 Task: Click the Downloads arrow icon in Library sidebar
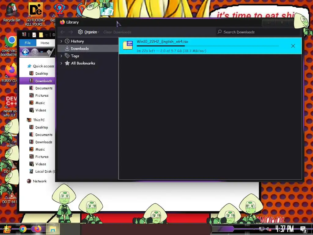coord(67,49)
